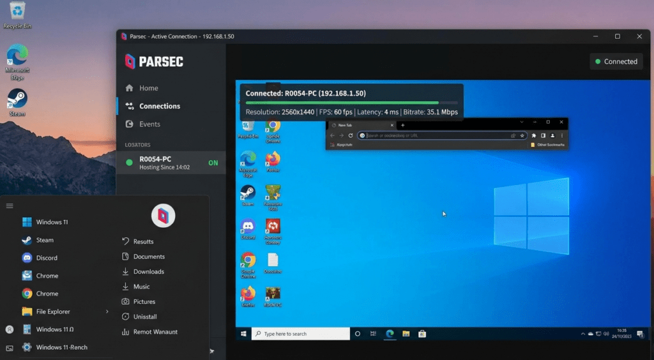The height and width of the screenshot is (360, 654).
Task: Bookmark the page with star icon
Action: pos(522,135)
